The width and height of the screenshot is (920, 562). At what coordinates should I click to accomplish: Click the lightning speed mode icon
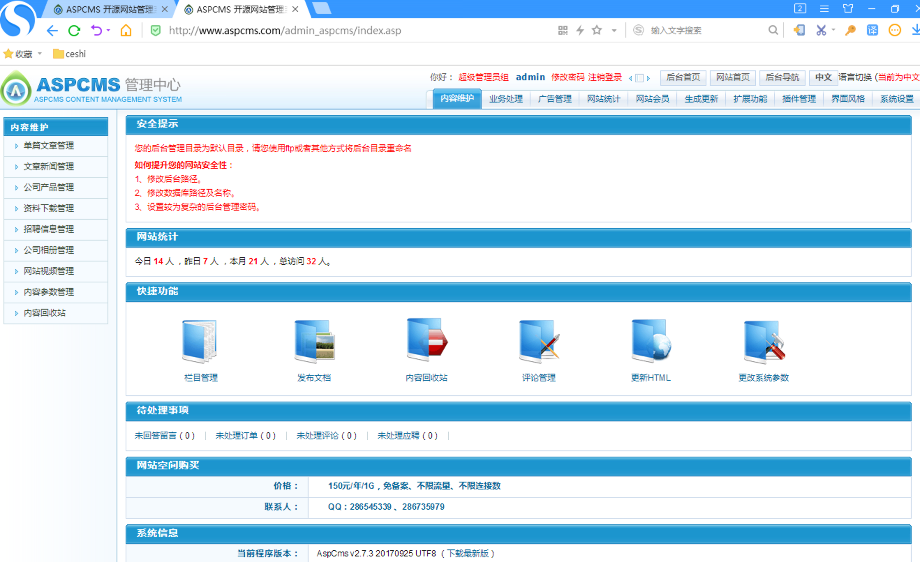click(580, 30)
